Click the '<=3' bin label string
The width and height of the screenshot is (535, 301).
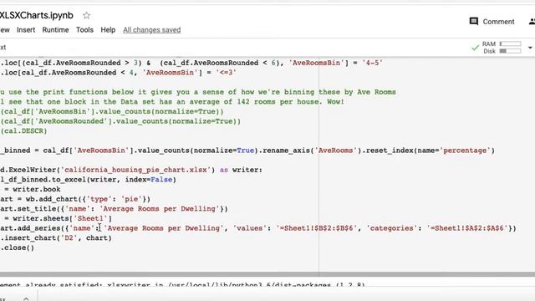(x=226, y=73)
